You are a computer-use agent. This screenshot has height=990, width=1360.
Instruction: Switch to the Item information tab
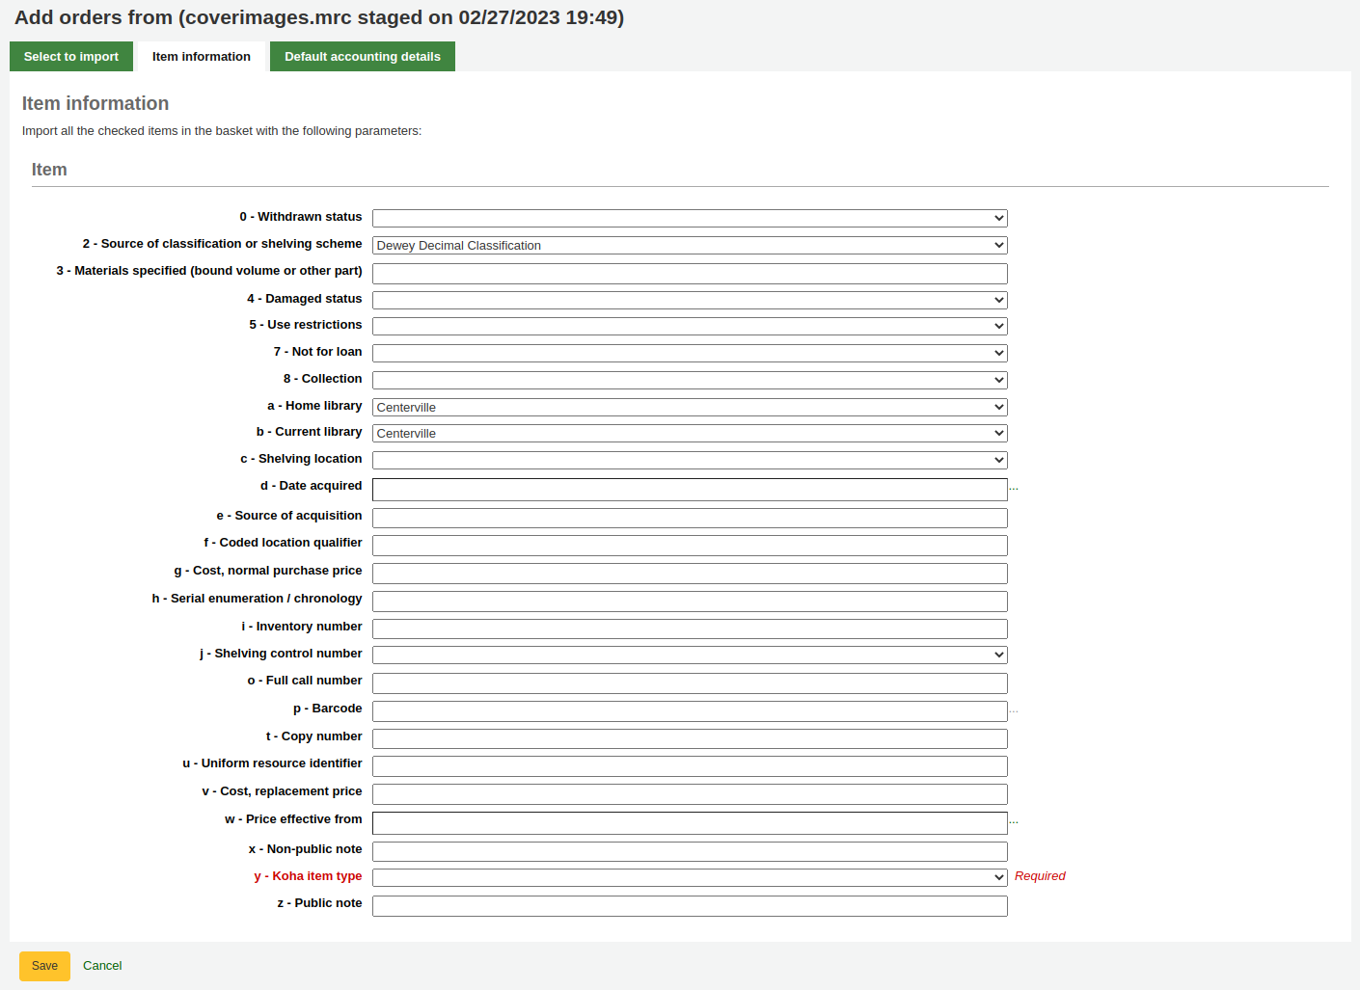pos(200,56)
